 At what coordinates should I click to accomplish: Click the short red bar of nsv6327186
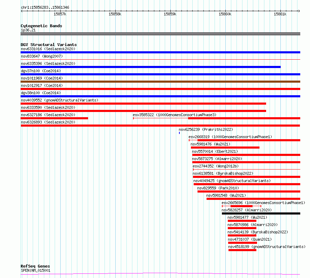point(54,118)
